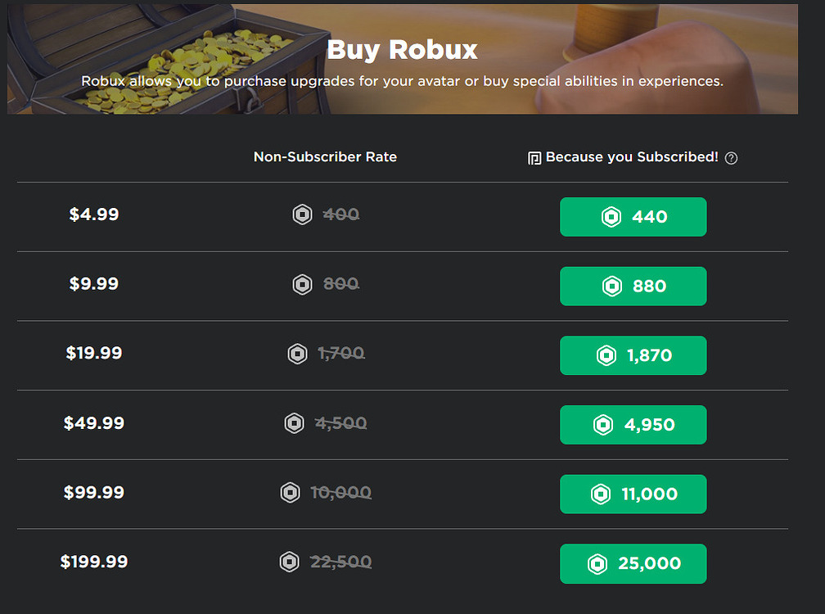Click the Non-Subscriber Rate column header

(325, 157)
